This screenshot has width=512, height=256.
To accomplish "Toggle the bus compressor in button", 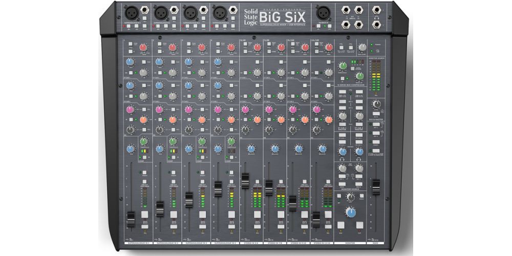I will click(x=343, y=79).
